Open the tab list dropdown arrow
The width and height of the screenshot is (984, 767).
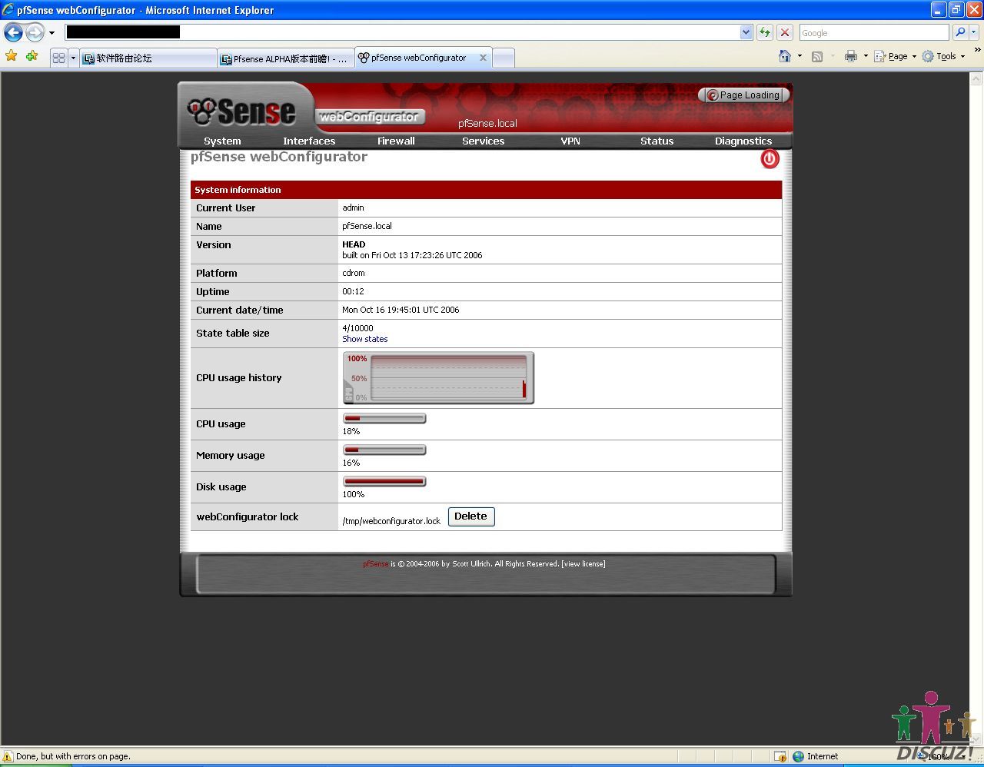tap(73, 58)
